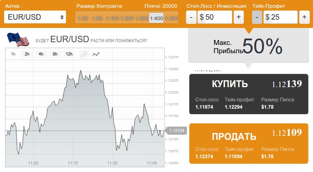
Task: Show the 12h chart timeframe
Action: [69, 54]
